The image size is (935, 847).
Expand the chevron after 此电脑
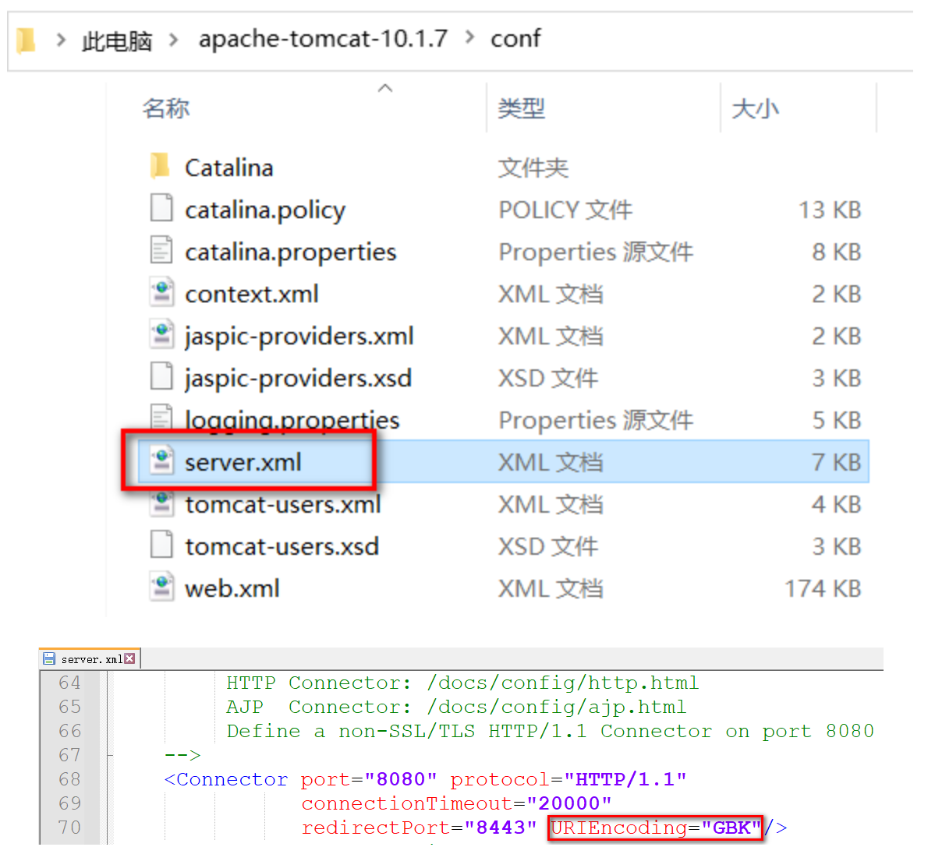click(x=174, y=40)
